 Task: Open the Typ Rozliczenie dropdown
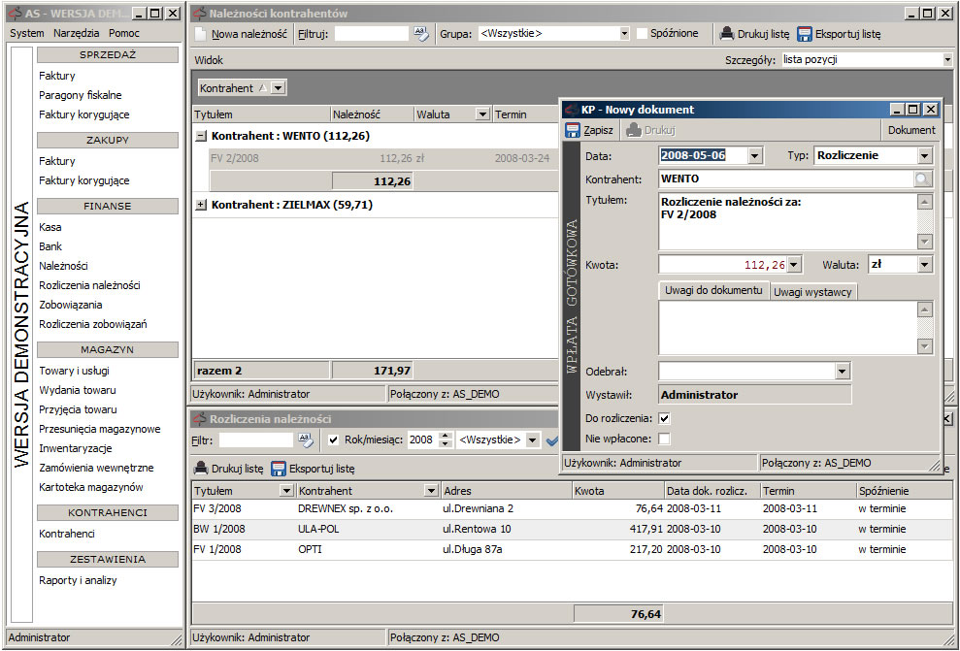pyautogui.click(x=924, y=156)
